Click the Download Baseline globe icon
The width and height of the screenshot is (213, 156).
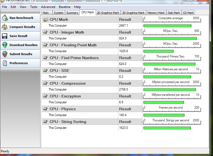pyautogui.click(x=5, y=45)
